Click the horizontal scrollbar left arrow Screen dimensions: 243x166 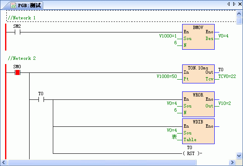click(3, 163)
